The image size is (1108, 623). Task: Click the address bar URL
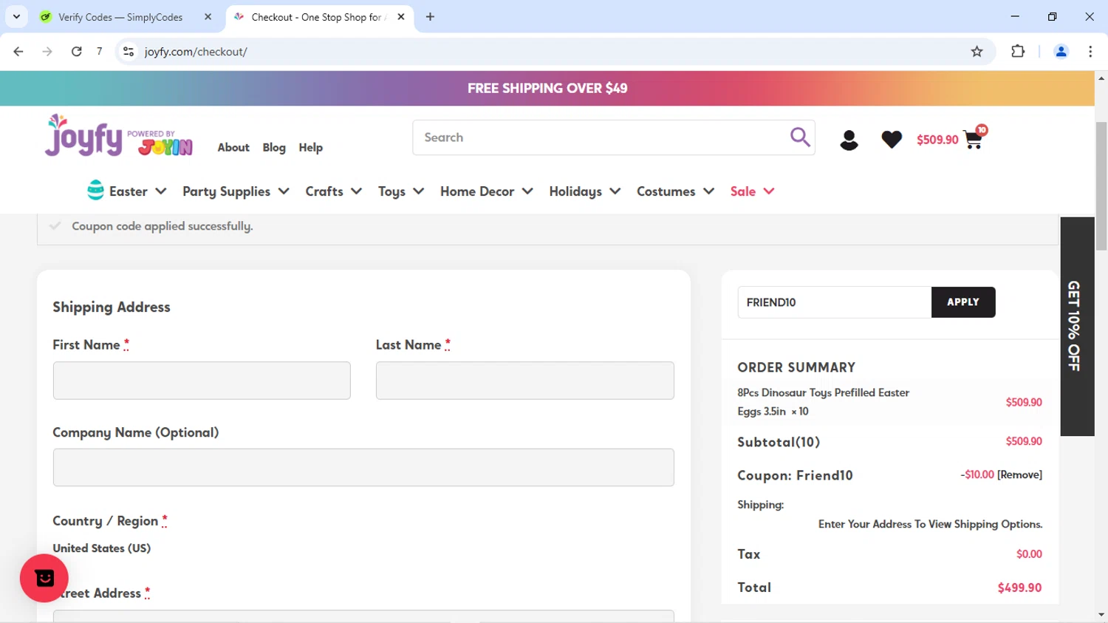(x=196, y=52)
